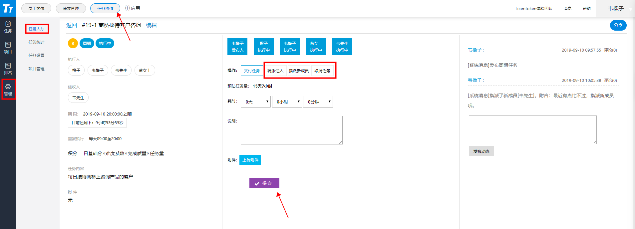Screen dimensions: 635x229
Task: Open the 项目 sidebar icon
Action: click(8, 48)
